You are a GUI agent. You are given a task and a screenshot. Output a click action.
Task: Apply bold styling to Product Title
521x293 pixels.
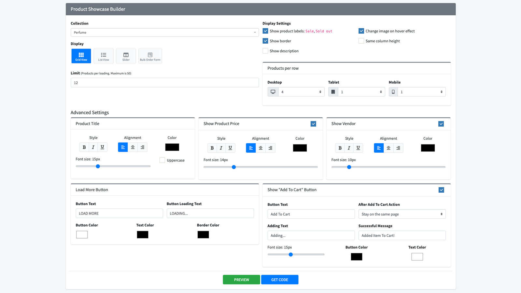point(84,147)
